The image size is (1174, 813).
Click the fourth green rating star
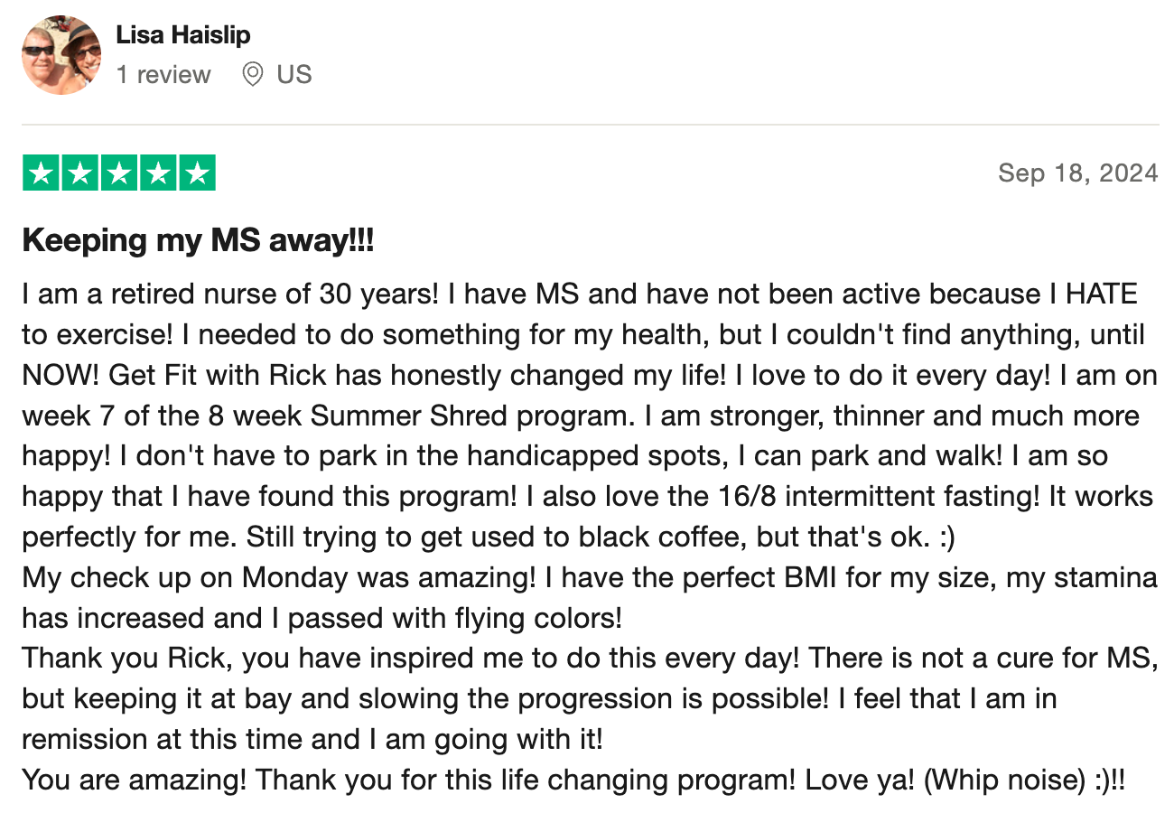point(158,173)
